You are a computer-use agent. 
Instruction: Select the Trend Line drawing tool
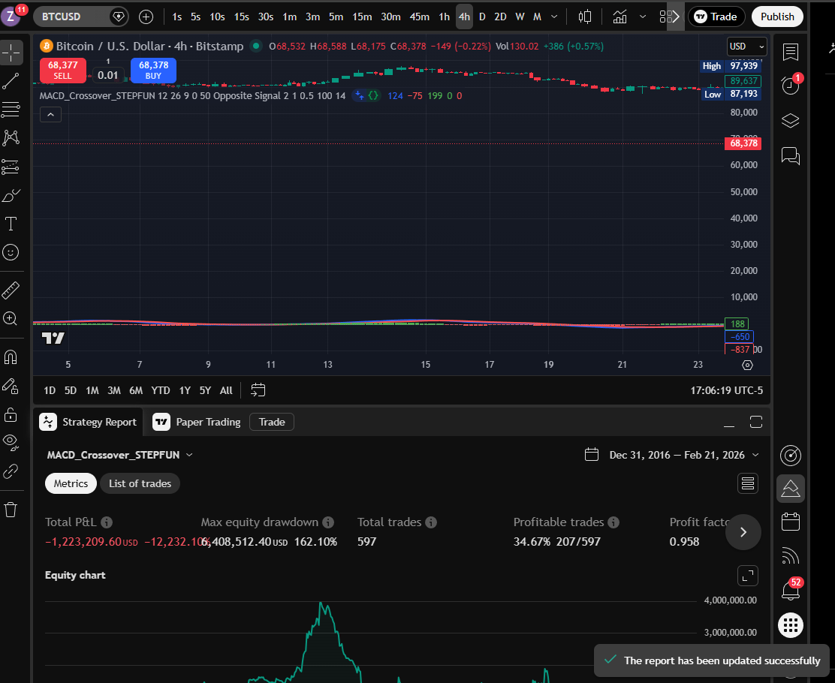(11, 81)
